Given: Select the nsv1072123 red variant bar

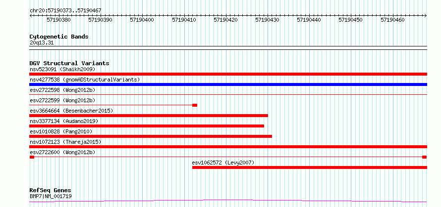Looking at the screenshot, I should click(228, 147).
